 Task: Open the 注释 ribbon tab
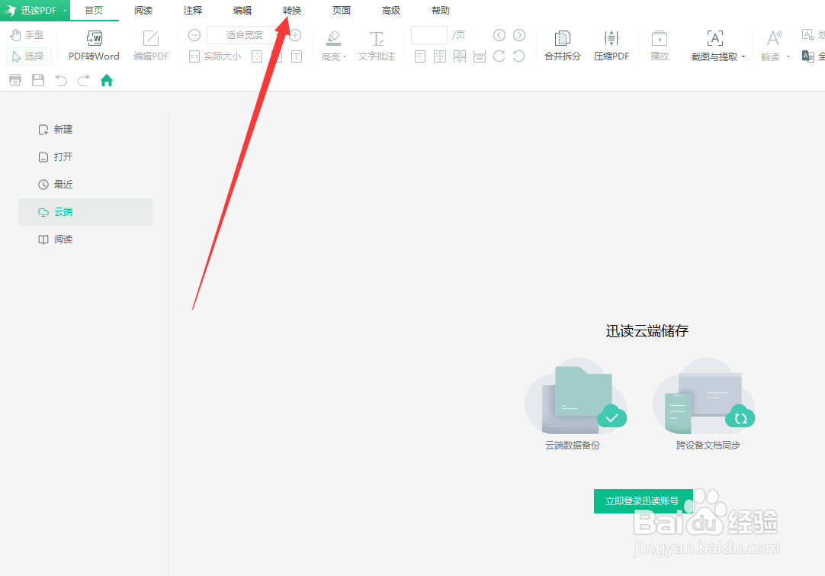click(x=193, y=11)
